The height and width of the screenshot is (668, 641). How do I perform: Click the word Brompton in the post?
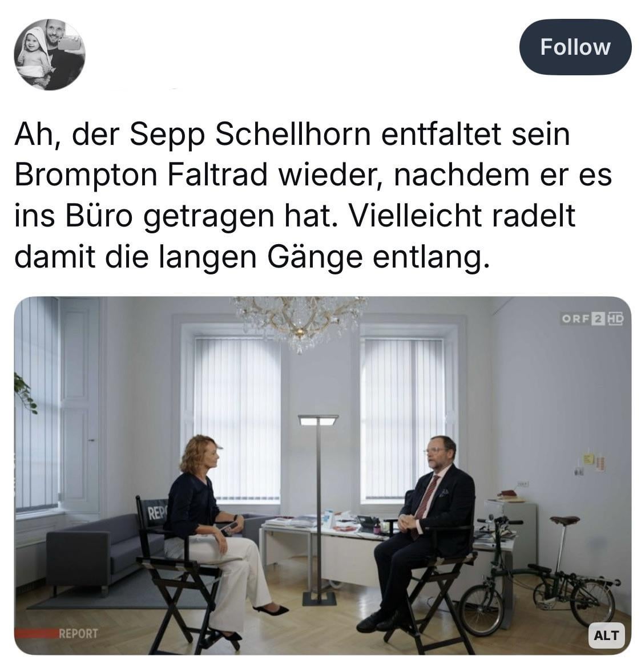click(x=86, y=175)
